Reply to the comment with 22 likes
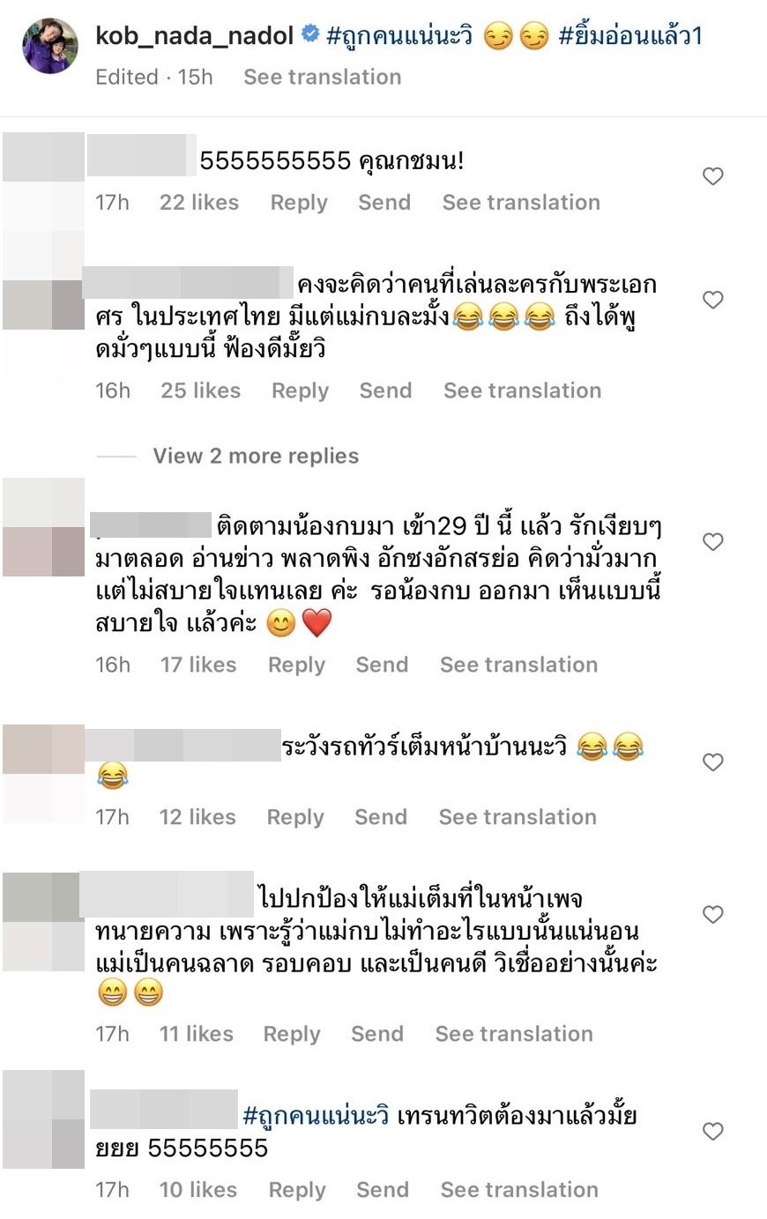 pos(299,202)
